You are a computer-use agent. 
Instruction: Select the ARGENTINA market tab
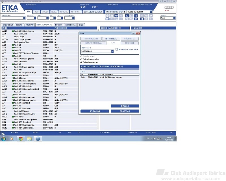(x=8, y=25)
